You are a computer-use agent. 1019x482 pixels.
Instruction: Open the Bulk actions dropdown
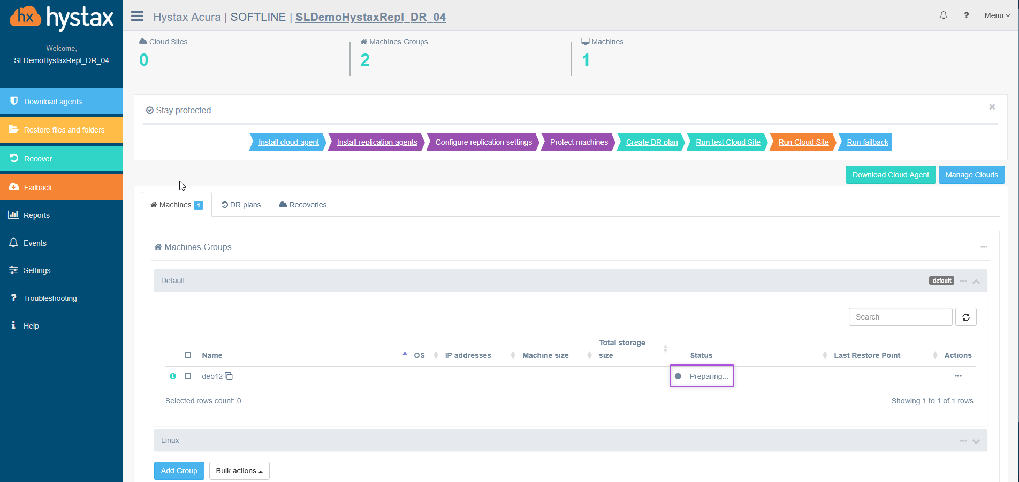point(239,471)
